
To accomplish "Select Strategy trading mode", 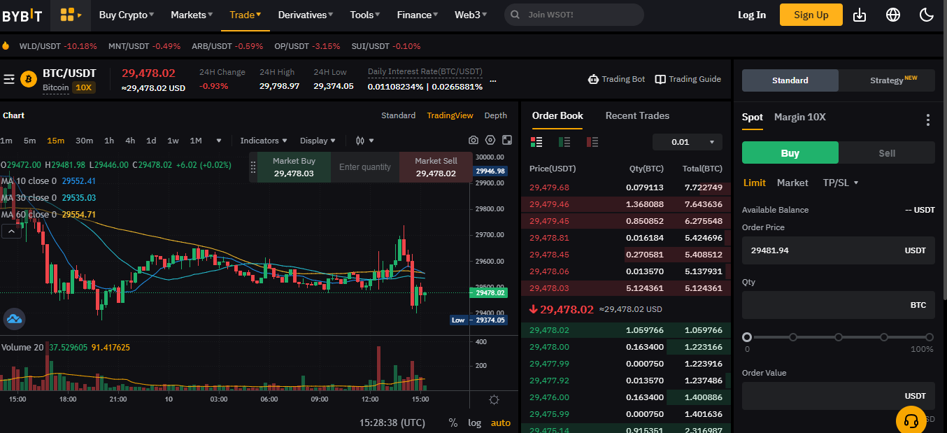I will (x=887, y=80).
